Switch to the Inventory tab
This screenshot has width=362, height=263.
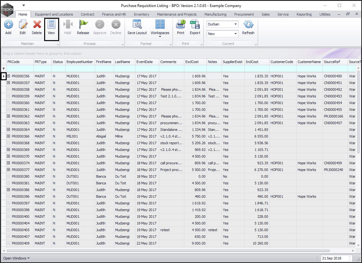point(141,14)
